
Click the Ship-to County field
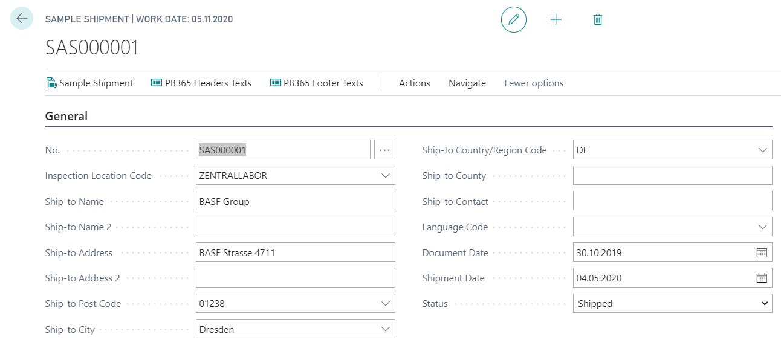pos(673,176)
